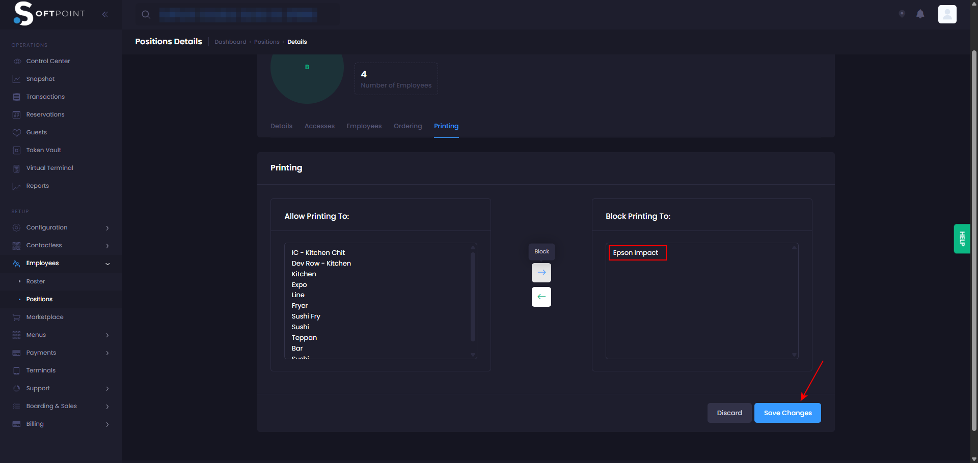Collapse the sidebar with double-chevron icon
This screenshot has width=978, height=463.
(x=105, y=14)
